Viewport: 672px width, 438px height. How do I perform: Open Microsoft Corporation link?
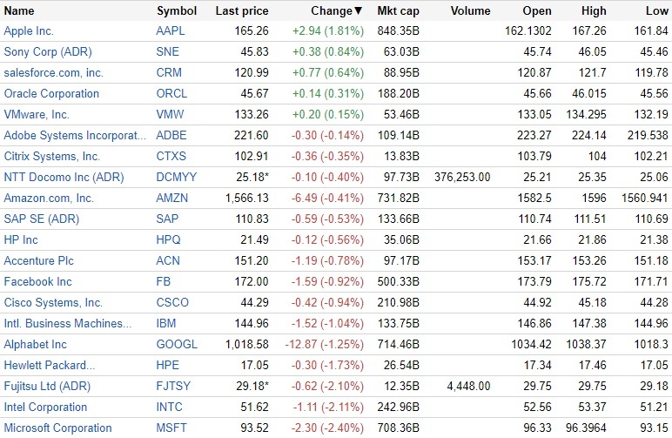[57, 428]
